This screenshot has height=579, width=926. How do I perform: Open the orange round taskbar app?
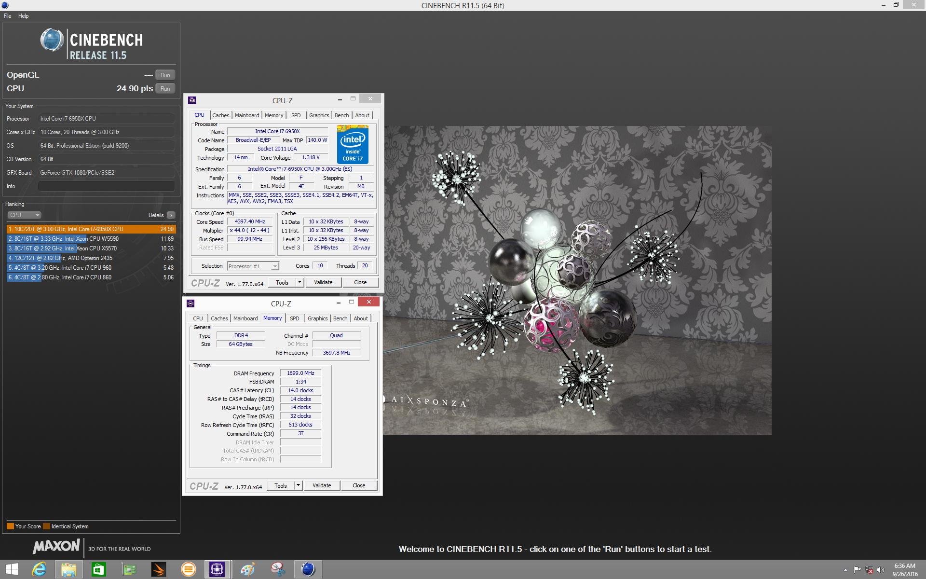189,570
